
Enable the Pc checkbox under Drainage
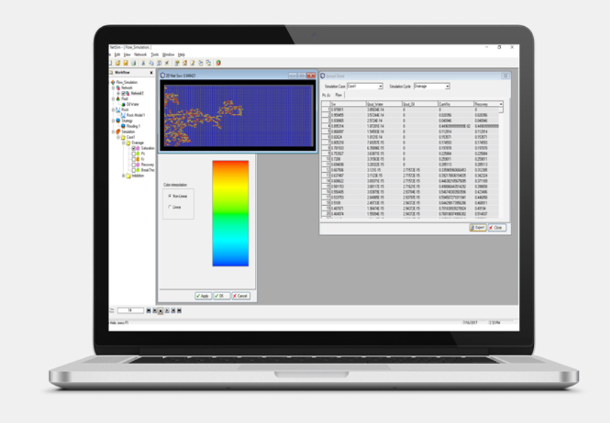click(133, 154)
